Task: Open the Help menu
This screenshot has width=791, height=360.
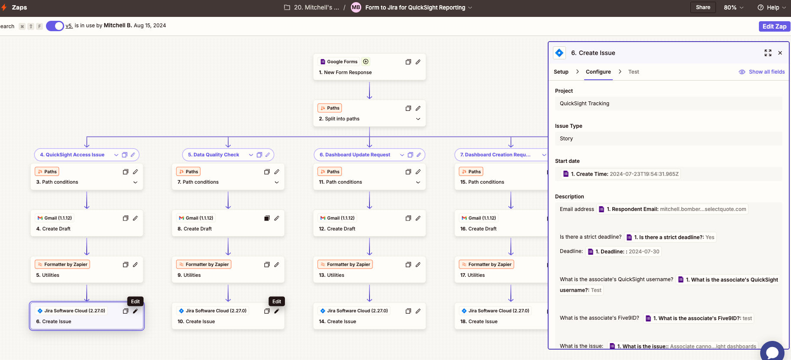Action: [x=771, y=7]
